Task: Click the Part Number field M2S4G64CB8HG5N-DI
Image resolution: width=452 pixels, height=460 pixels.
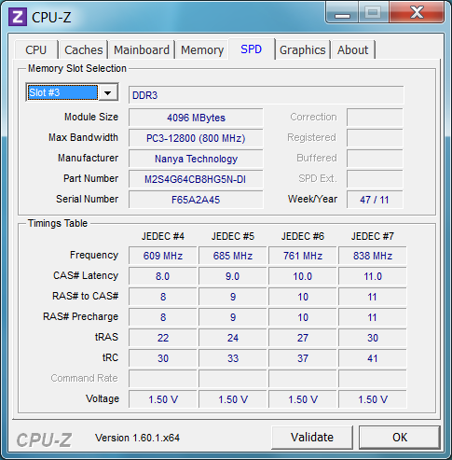Action: pos(196,179)
